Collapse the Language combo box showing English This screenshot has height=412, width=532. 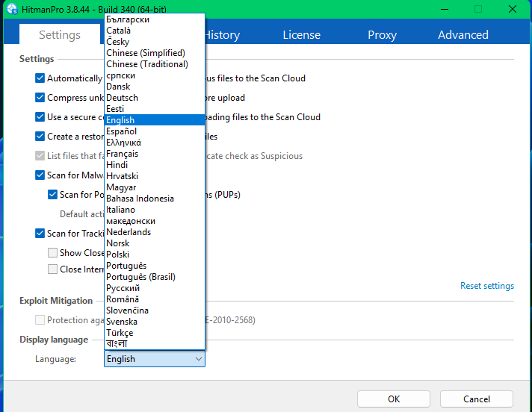coord(155,359)
